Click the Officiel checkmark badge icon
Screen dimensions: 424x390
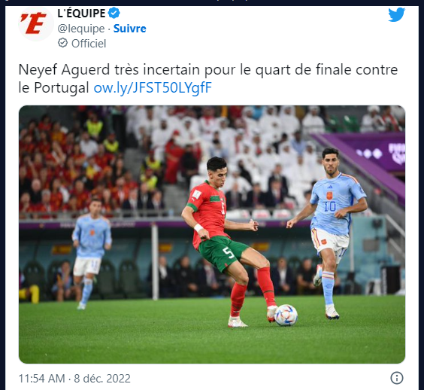pyautogui.click(x=62, y=43)
